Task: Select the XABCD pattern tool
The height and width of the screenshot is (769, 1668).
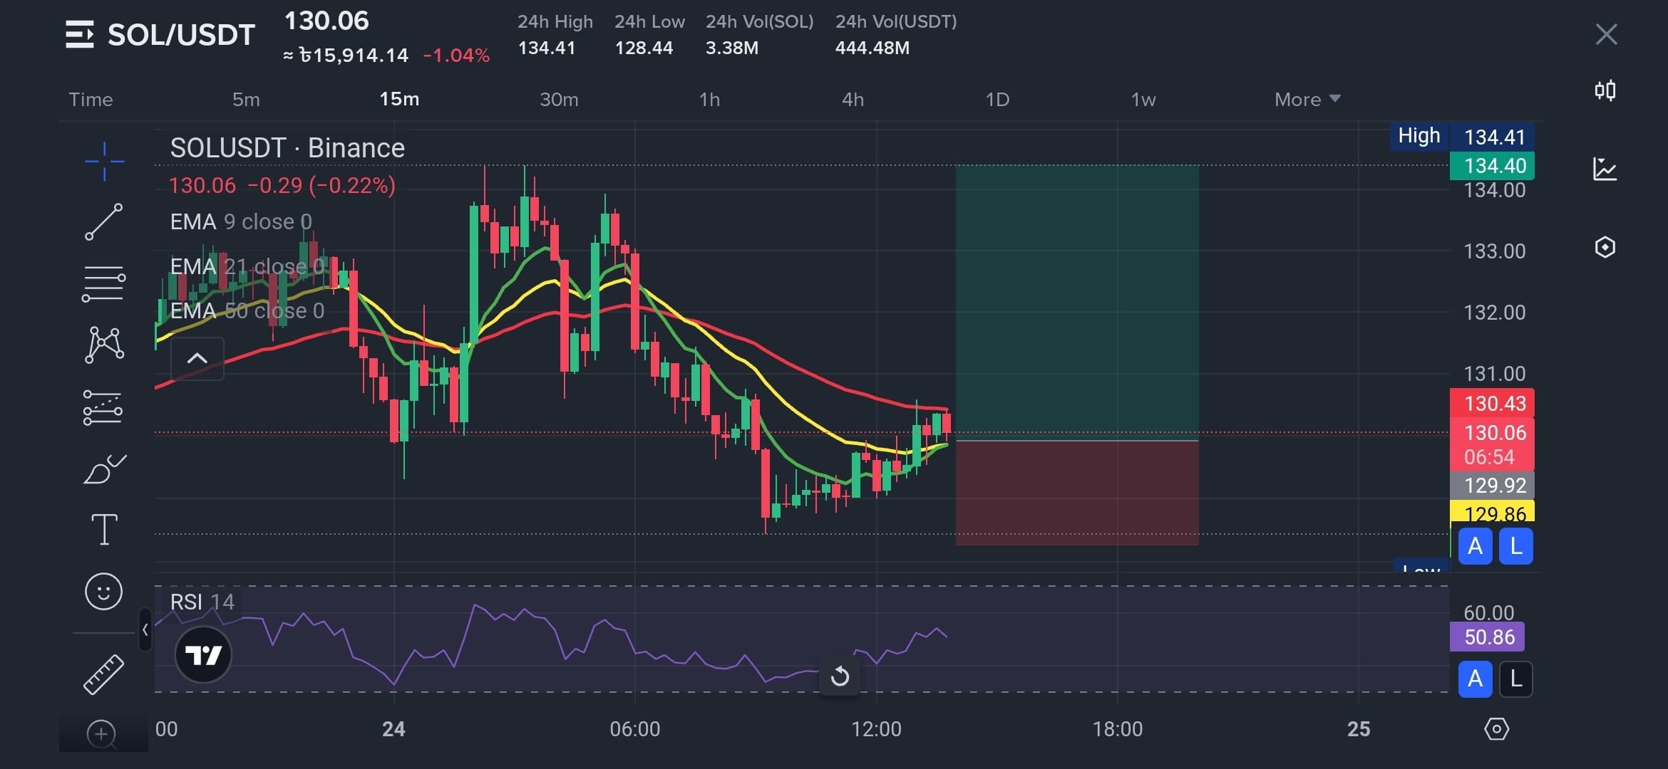Action: click(104, 345)
